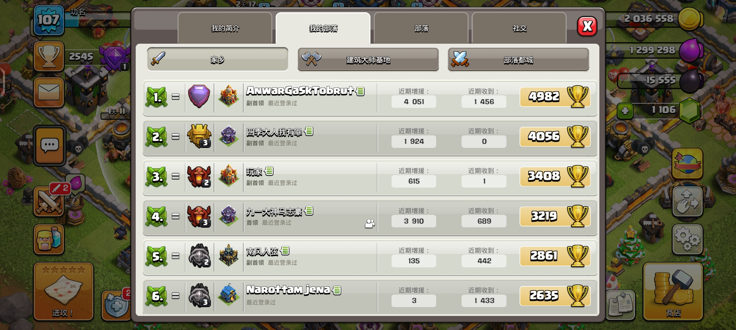Viewport: 736px width, 330px height.
Task: Toggle layout edit hand icon
Action: pos(687,202)
